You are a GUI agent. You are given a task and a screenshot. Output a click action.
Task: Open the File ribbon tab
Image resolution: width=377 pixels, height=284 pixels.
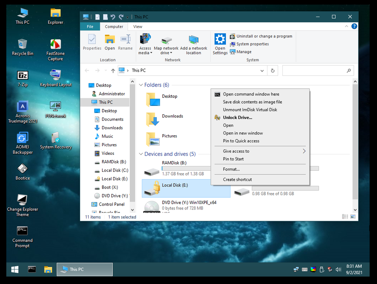(x=90, y=26)
